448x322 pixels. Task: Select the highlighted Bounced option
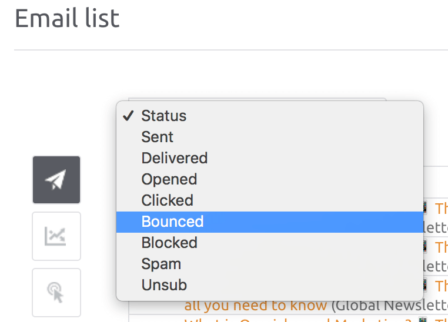point(270,222)
